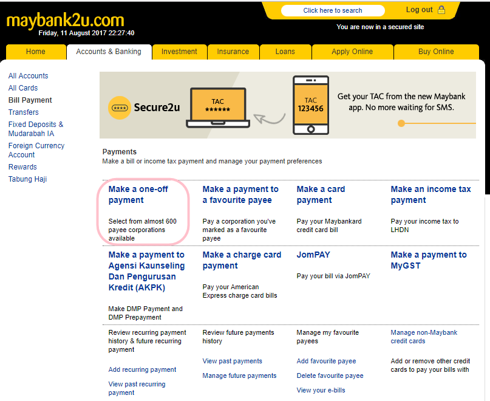The width and height of the screenshot is (490, 401).
Task: Open the Buy Online tab
Action: coord(436,52)
